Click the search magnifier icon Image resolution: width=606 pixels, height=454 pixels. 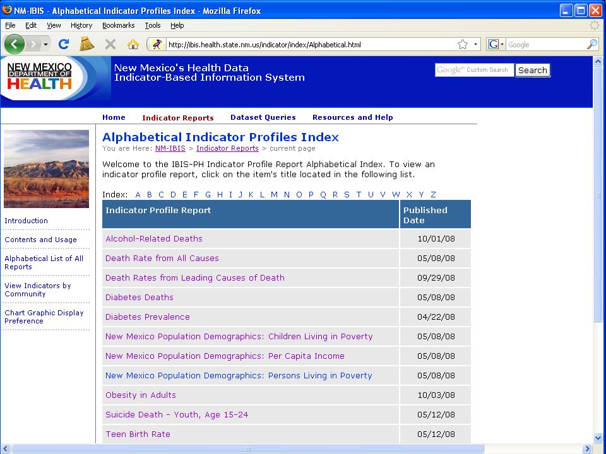pyautogui.click(x=592, y=44)
